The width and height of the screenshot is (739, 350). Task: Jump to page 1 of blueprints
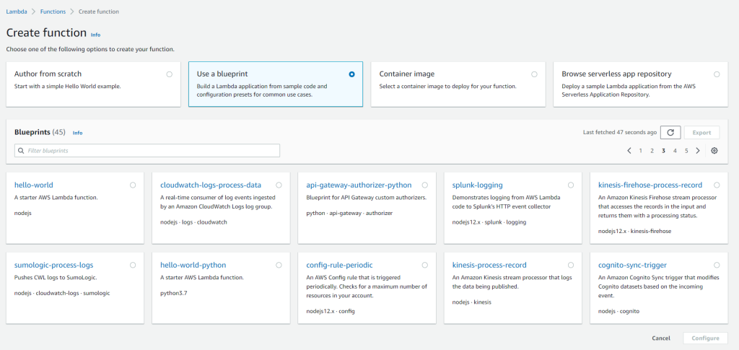[640, 151]
